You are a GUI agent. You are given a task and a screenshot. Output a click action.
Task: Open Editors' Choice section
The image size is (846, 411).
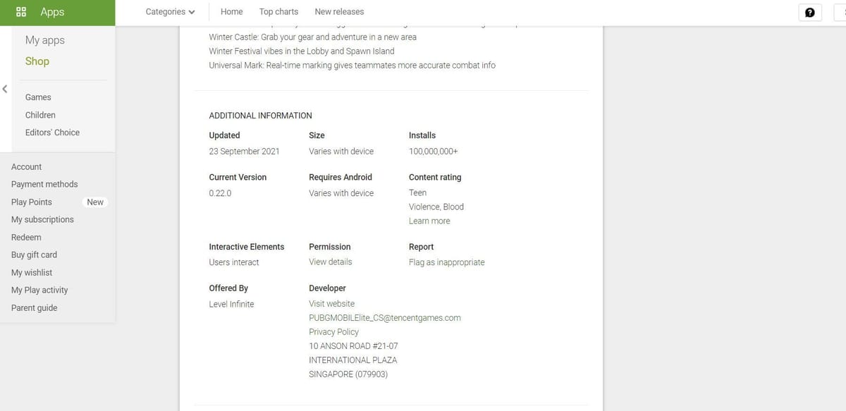[x=52, y=133]
